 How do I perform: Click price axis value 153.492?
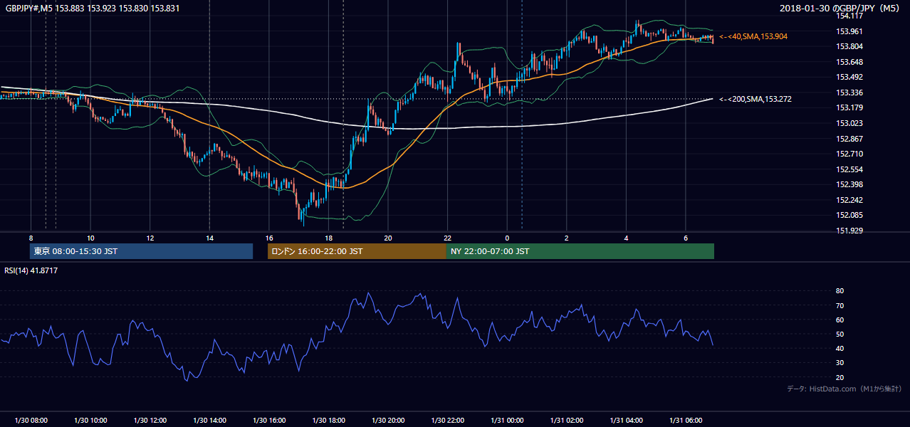[x=849, y=77]
